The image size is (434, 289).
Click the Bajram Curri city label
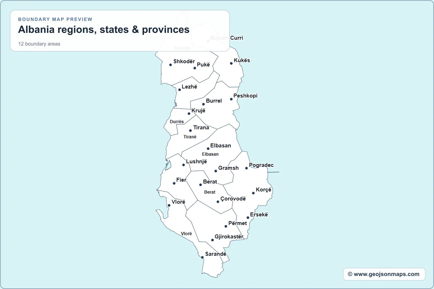pos(227,38)
